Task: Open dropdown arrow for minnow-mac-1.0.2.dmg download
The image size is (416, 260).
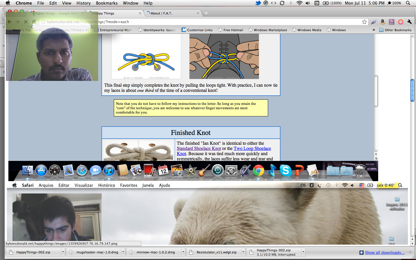Action: [x=183, y=252]
